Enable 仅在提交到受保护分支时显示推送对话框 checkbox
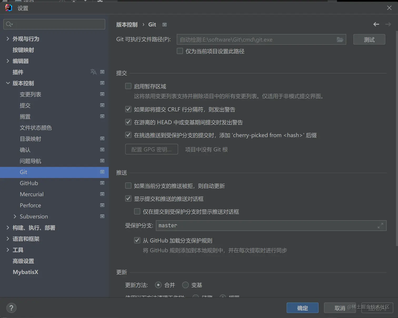The image size is (398, 318). pos(137,211)
